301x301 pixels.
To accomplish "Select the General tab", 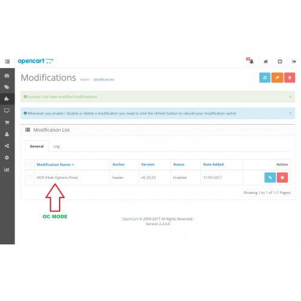I will coord(37,146).
